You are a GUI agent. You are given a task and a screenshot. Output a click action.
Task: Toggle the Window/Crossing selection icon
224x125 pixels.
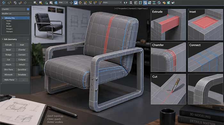[x=51, y=3]
